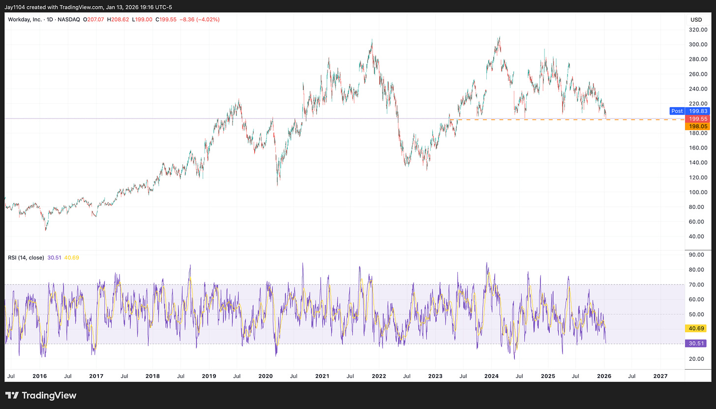Viewport: 716px width, 409px height.
Task: Click the 2020 year label on time axis
Action: [266, 376]
